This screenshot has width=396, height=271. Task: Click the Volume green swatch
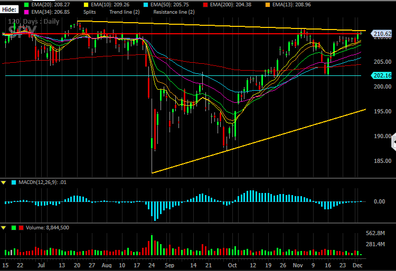(x=14, y=228)
